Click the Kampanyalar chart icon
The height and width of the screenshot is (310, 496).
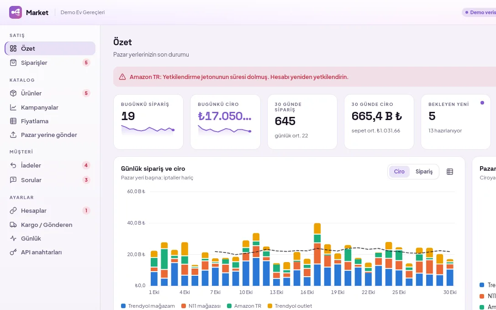(13, 108)
